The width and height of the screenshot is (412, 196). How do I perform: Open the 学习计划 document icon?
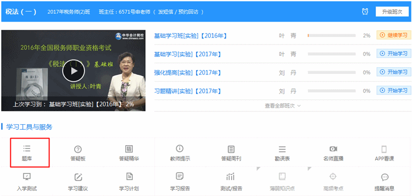129,177
